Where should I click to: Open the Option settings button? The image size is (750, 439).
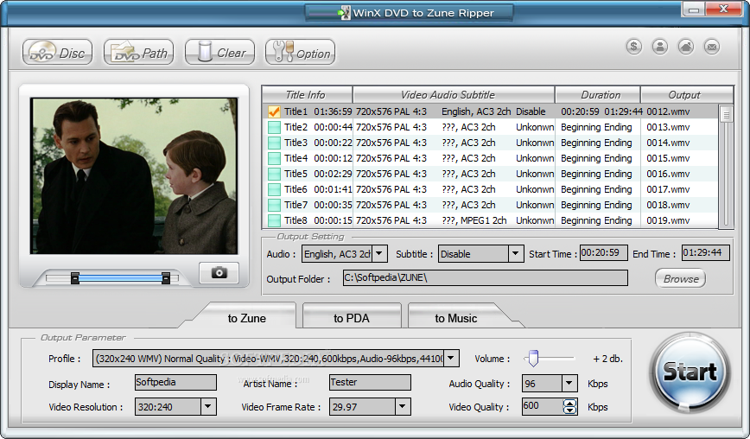(x=301, y=52)
